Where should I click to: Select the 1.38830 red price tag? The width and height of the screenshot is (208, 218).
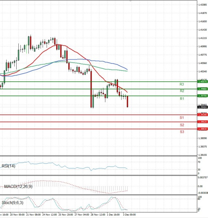click(202, 129)
